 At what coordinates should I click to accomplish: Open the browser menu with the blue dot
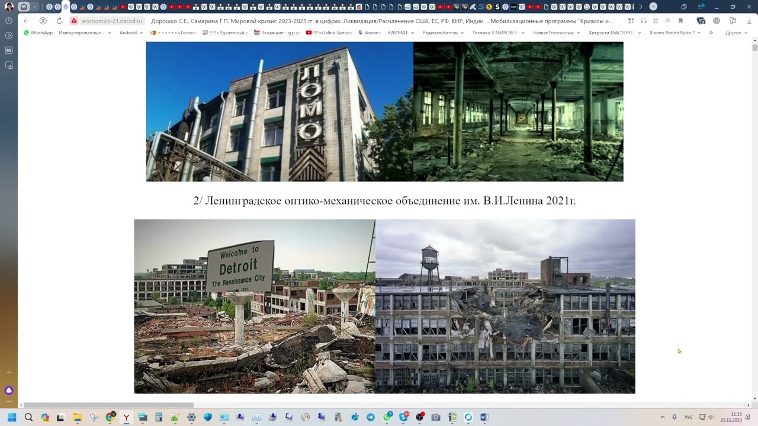701,7
